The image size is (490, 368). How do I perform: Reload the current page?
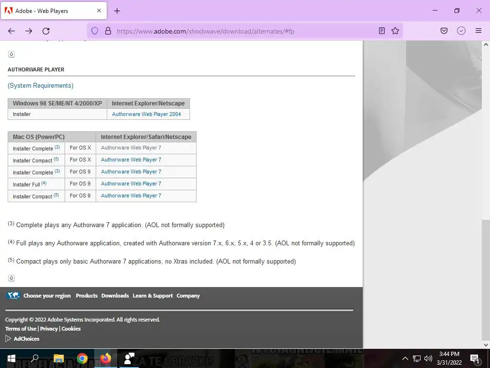(46, 31)
